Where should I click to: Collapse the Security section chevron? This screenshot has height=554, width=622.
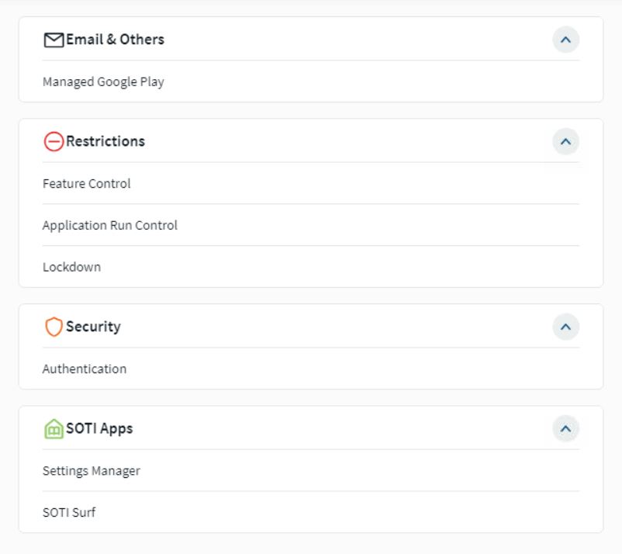pos(565,327)
